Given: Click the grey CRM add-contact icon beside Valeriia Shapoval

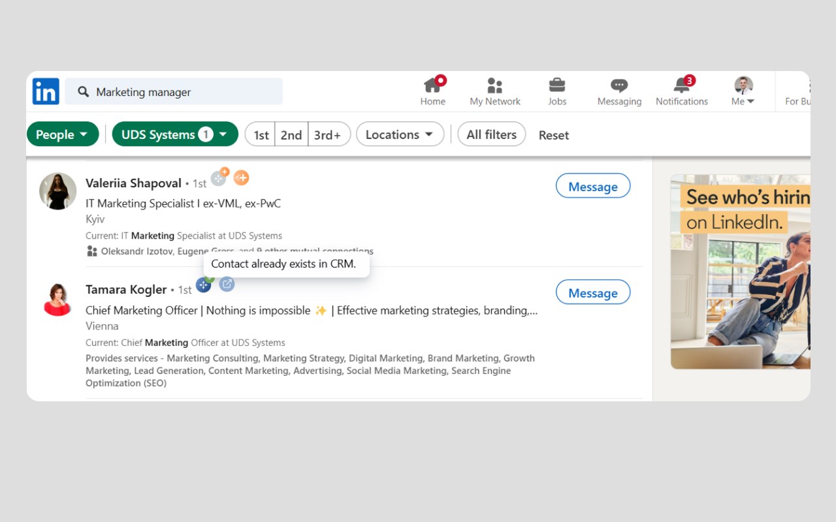Looking at the screenshot, I should (218, 177).
